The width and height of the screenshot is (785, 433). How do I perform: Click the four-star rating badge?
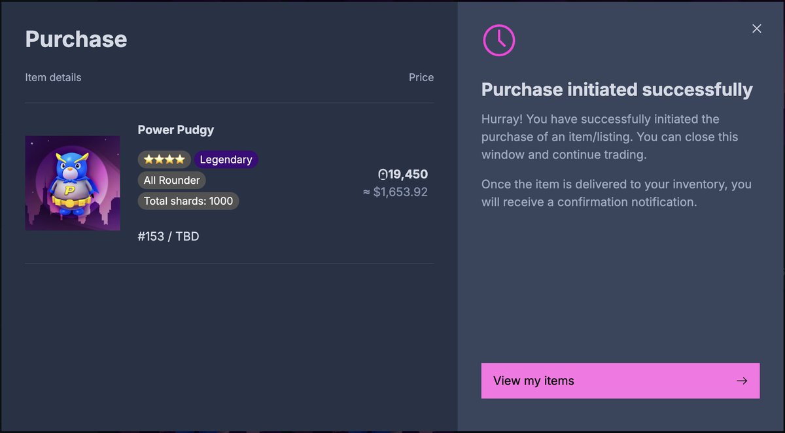pos(164,160)
